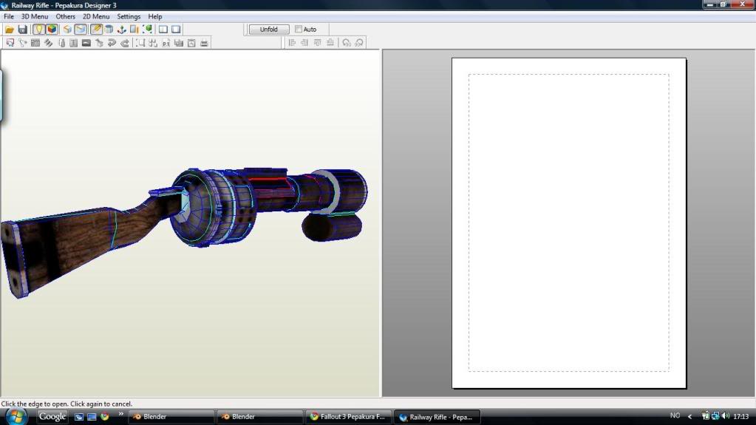Click the Unfold button
This screenshot has width=756, height=425.
coord(268,30)
